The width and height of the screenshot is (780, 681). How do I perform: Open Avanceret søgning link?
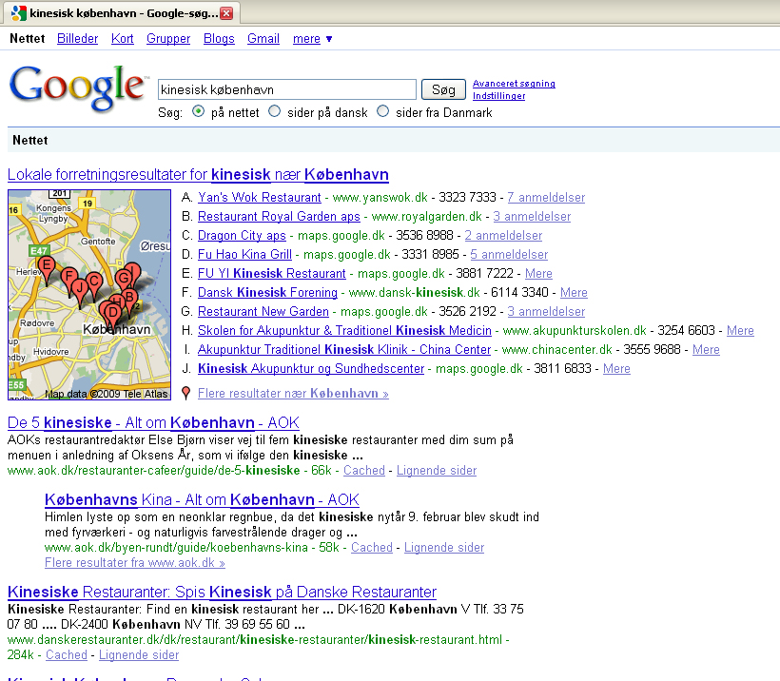514,84
